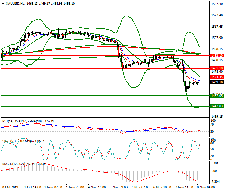Screen dimensions: 225x191
Task: Open the XAUUSD,H1 chart dropdown triangle
Action: [3, 4]
